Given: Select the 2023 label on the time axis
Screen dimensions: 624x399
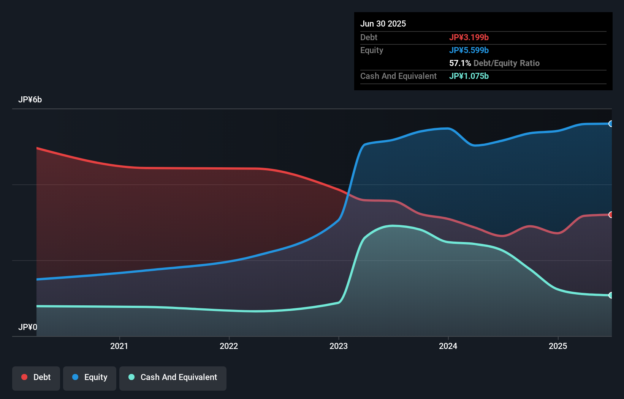Looking at the screenshot, I should coord(339,346).
